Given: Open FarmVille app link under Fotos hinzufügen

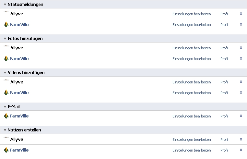Looking at the screenshot, I should (19, 59).
